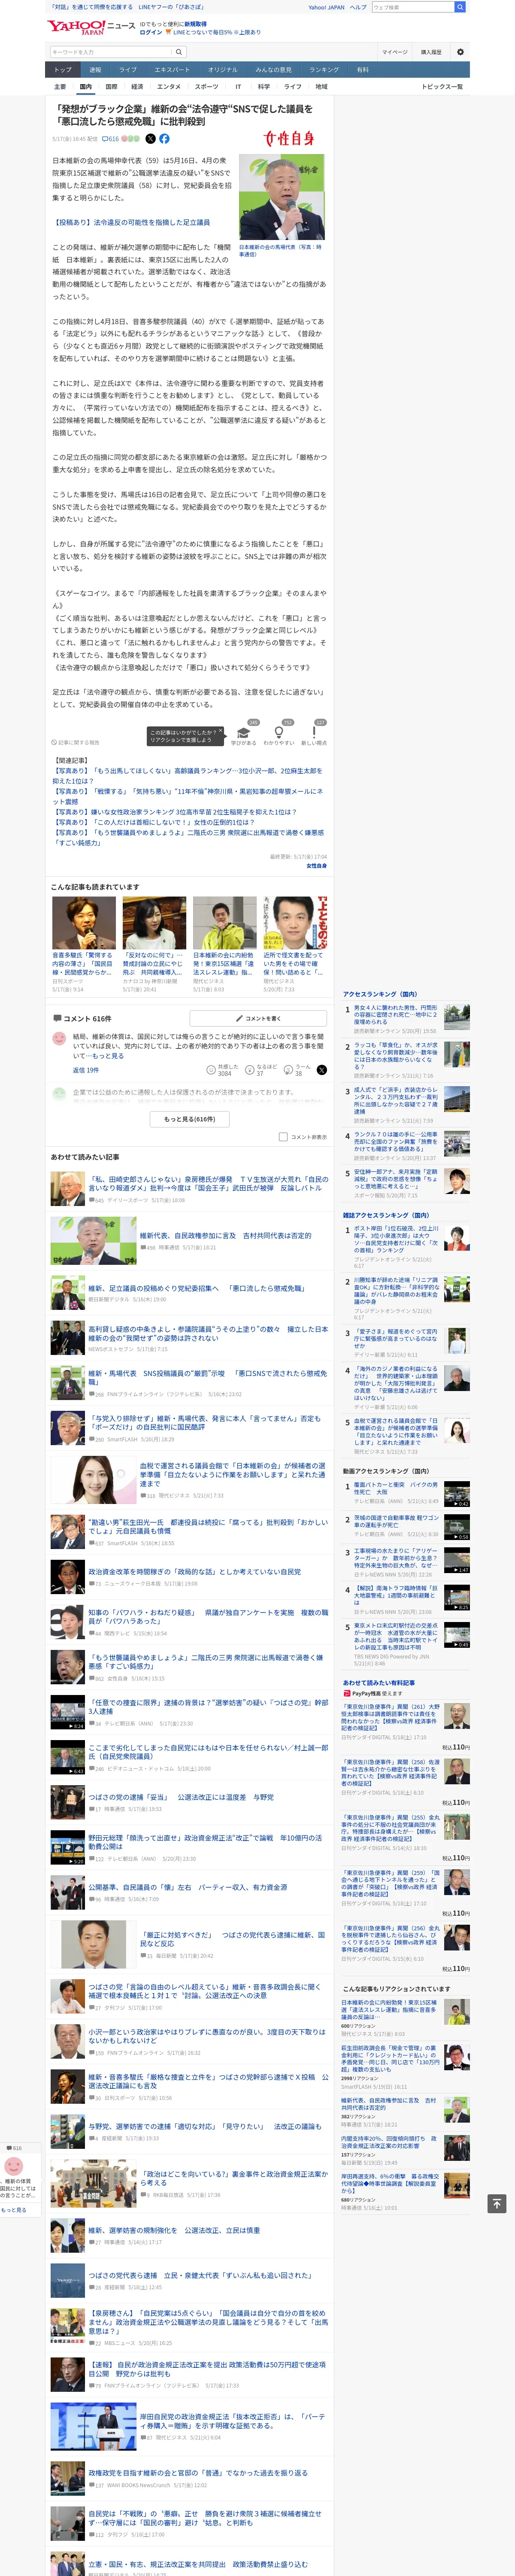This screenshot has height=2576, width=515.
Task: Share the article on Facebook
Action: pos(164,139)
